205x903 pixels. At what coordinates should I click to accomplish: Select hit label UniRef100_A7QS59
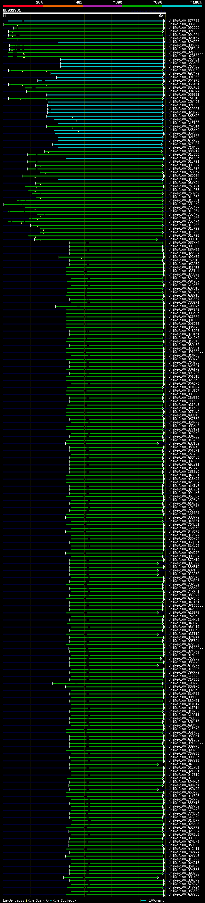(x=184, y=56)
